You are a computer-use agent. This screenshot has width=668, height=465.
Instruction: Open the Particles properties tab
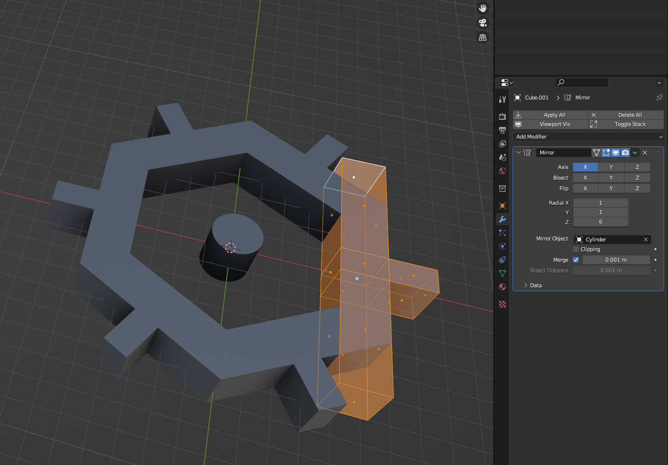(502, 233)
